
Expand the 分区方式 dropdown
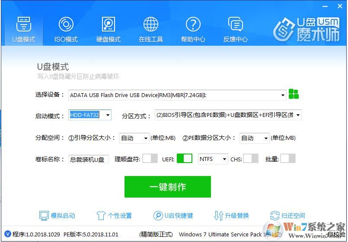(x=228, y=115)
